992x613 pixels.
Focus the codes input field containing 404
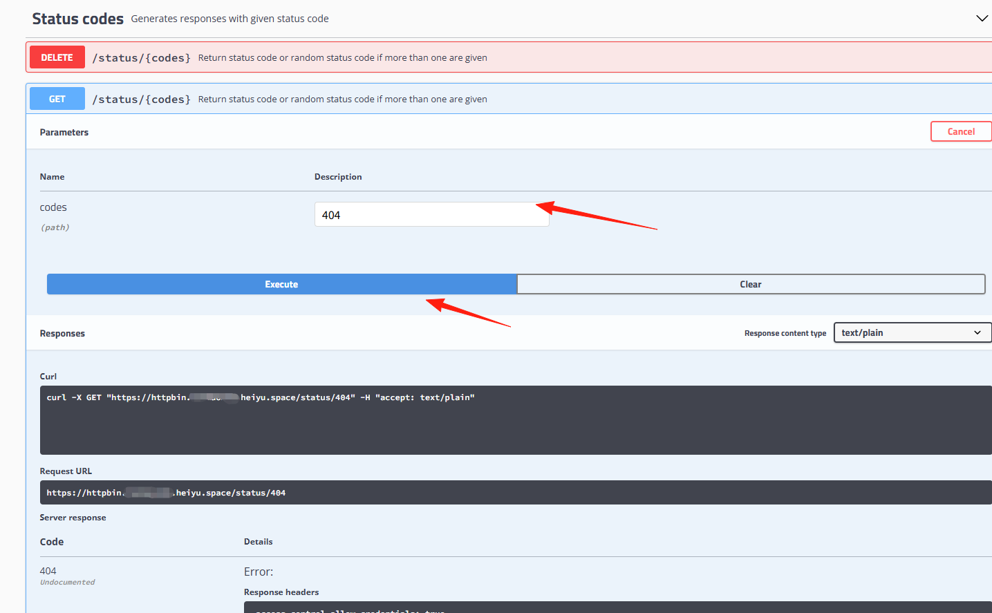click(x=431, y=214)
